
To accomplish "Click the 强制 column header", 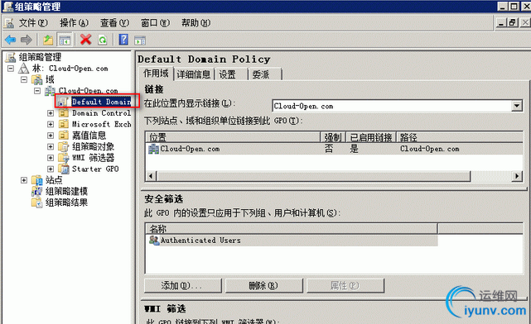I will point(333,137).
